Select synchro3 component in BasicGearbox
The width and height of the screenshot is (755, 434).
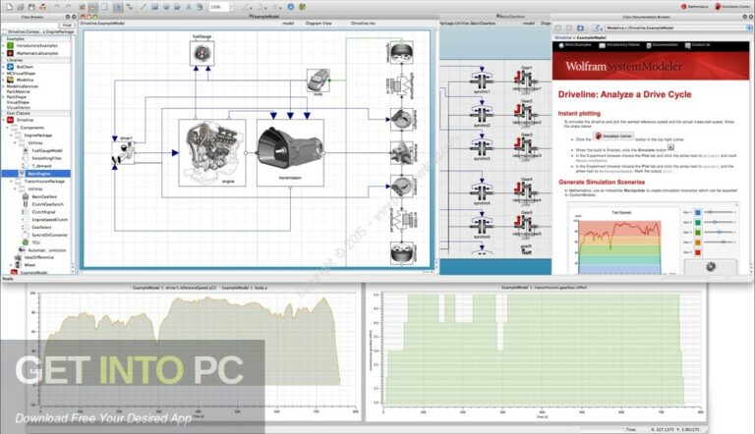481,147
